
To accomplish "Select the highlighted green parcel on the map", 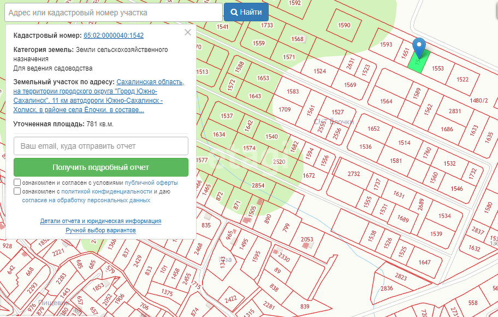I will click(x=418, y=63).
